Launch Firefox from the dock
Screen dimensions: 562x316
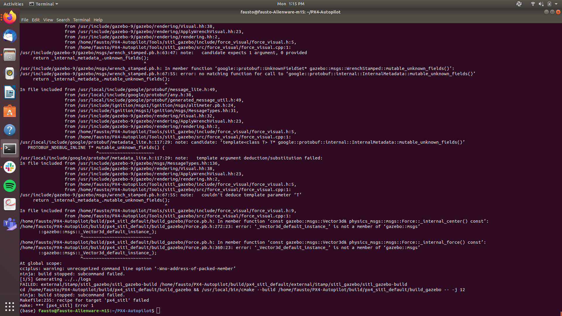[x=10, y=17]
